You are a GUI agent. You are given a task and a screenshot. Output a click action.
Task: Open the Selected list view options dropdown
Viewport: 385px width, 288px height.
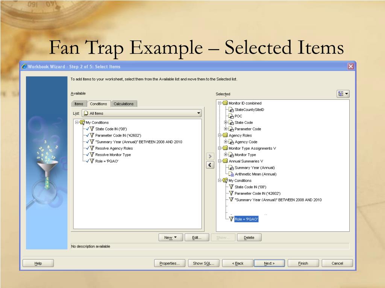pyautogui.click(x=343, y=94)
